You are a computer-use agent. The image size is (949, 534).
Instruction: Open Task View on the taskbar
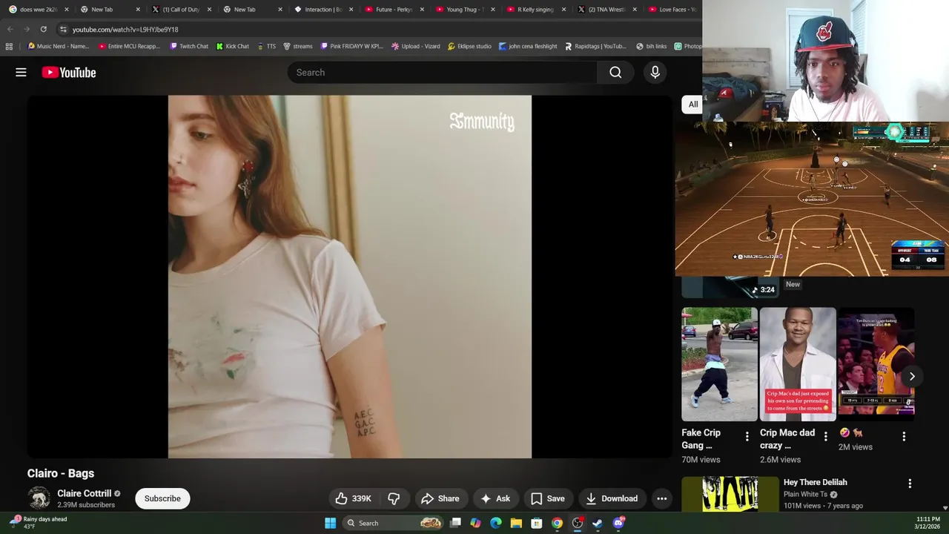455,523
